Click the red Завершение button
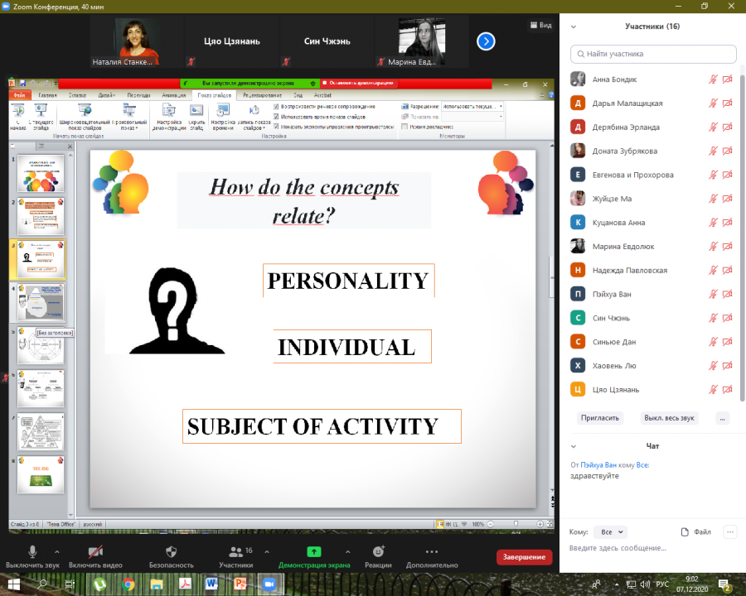 click(524, 556)
